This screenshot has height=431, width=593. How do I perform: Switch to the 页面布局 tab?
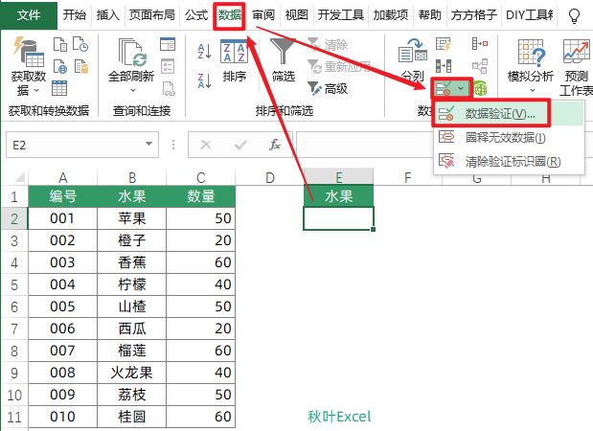tap(152, 15)
